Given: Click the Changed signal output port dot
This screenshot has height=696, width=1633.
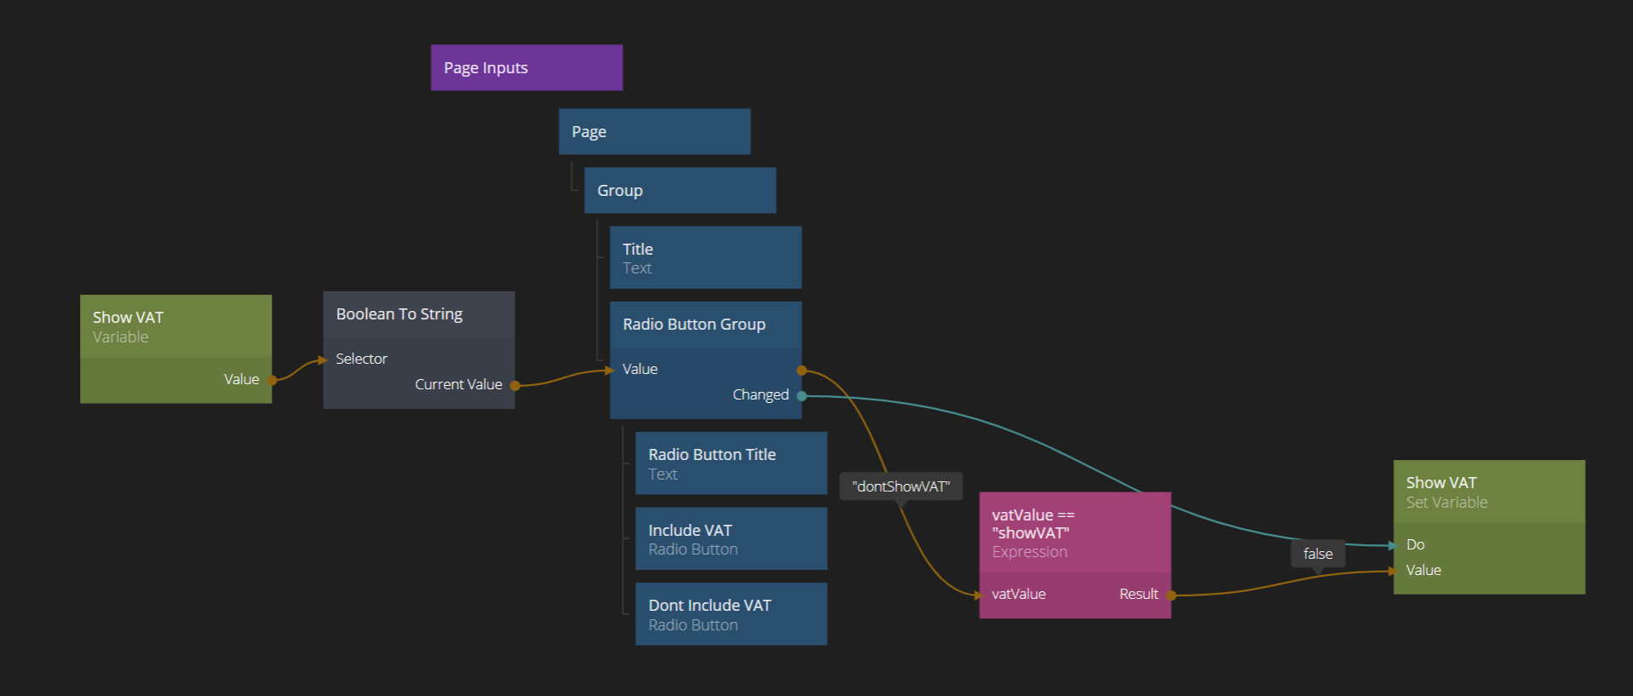Looking at the screenshot, I should tap(802, 396).
